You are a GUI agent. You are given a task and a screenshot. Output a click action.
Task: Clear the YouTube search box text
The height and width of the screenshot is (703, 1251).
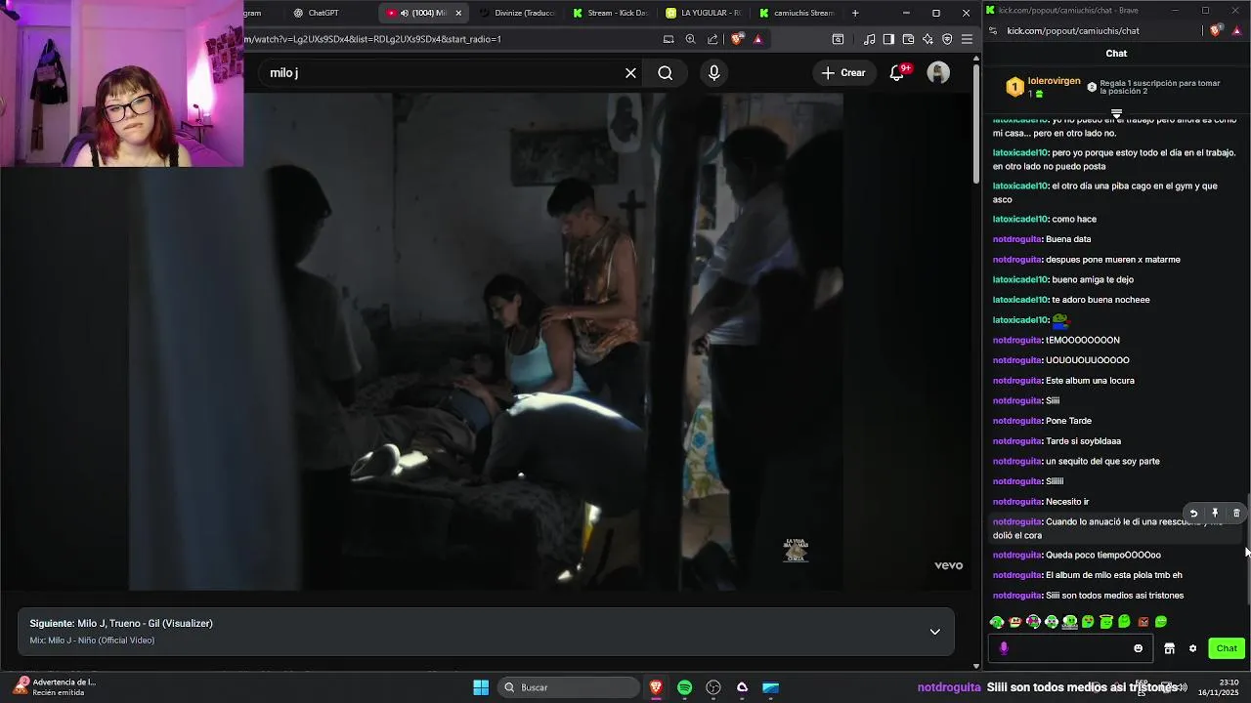(630, 73)
